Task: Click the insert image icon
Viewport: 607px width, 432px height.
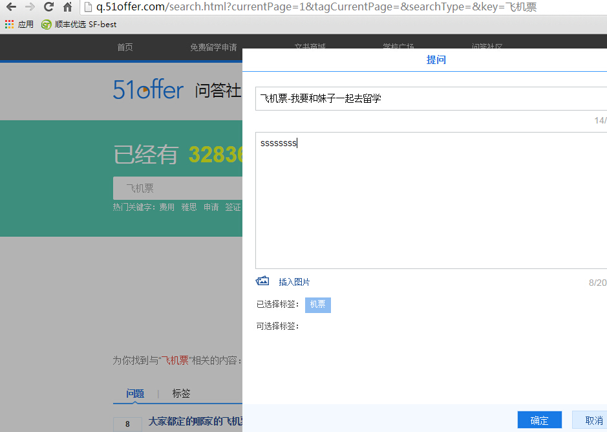Action: click(x=262, y=281)
